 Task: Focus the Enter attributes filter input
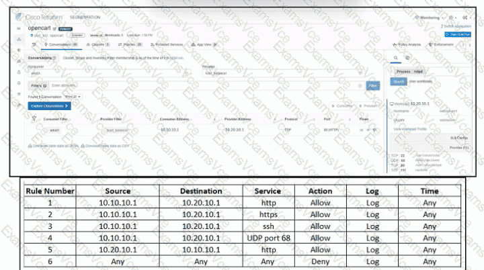click(203, 85)
